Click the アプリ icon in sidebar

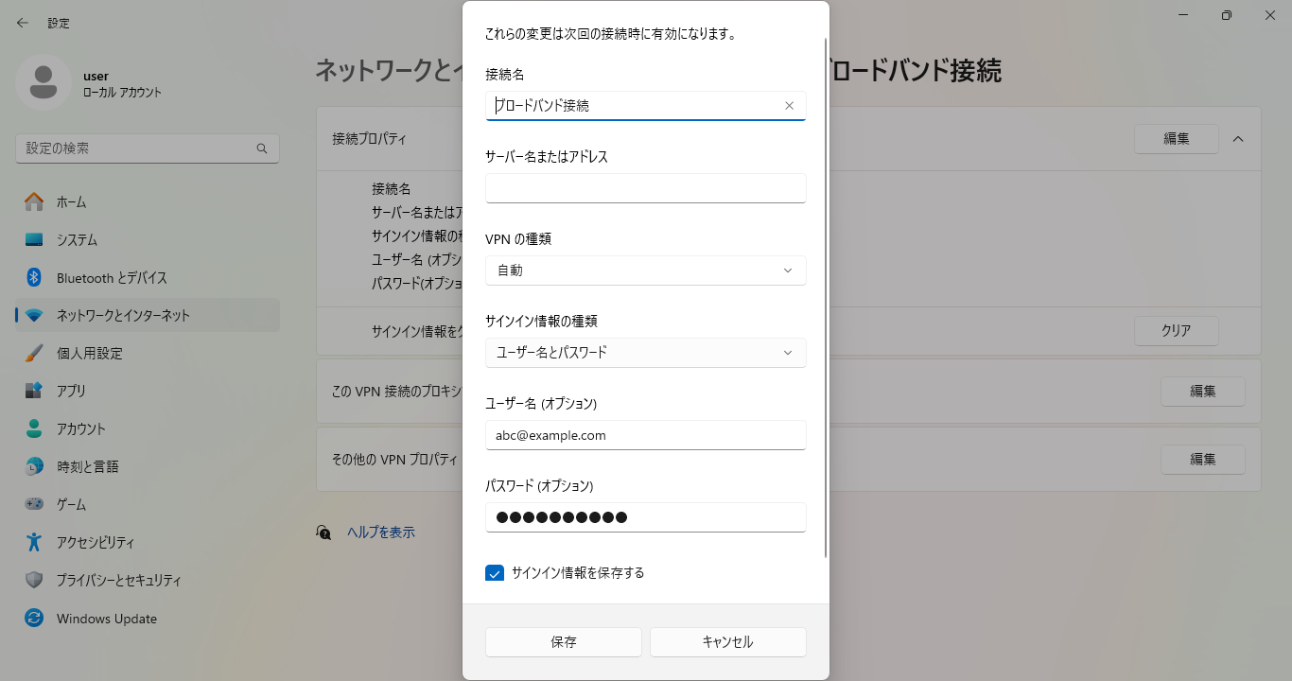[x=34, y=391]
